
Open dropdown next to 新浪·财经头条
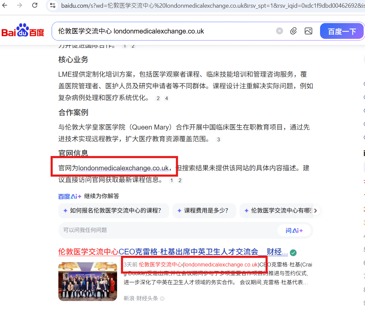click(x=162, y=298)
